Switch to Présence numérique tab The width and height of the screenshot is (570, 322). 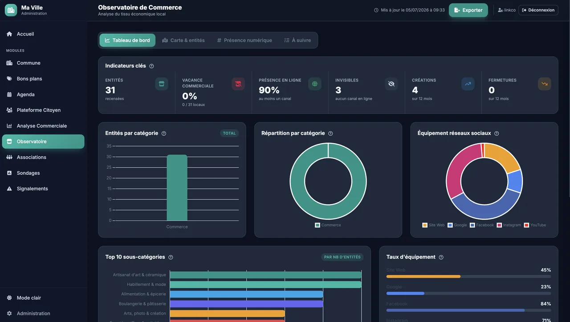tap(244, 40)
